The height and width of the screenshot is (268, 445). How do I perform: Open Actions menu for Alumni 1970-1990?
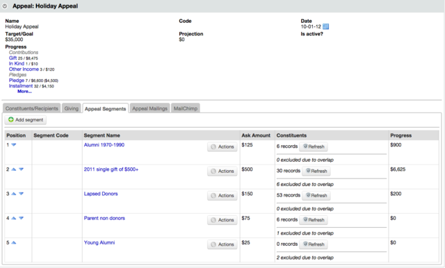pyautogui.click(x=222, y=146)
